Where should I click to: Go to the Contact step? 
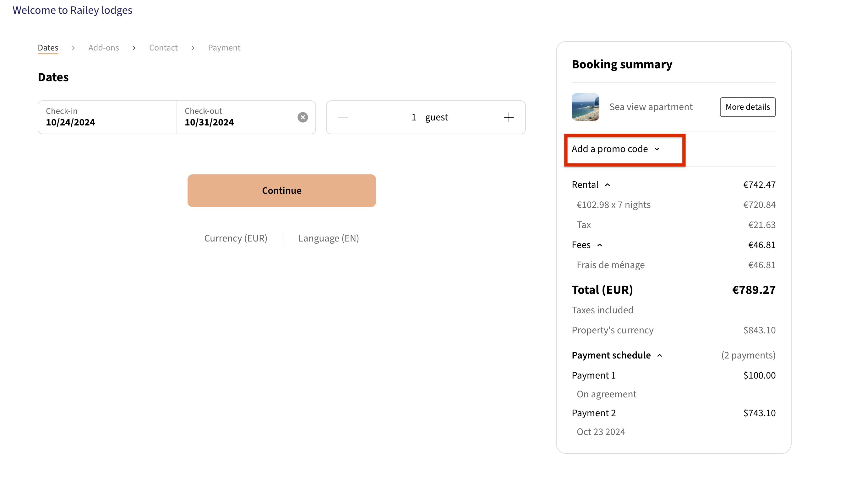point(163,48)
